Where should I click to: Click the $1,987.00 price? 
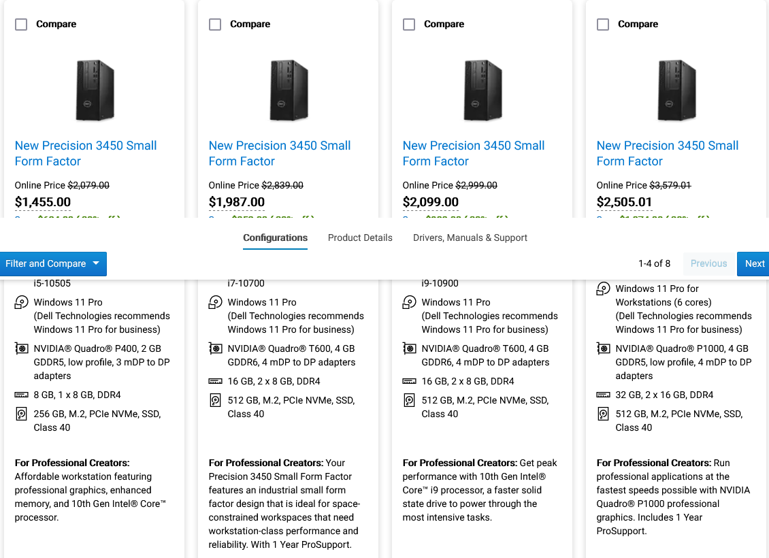(236, 202)
